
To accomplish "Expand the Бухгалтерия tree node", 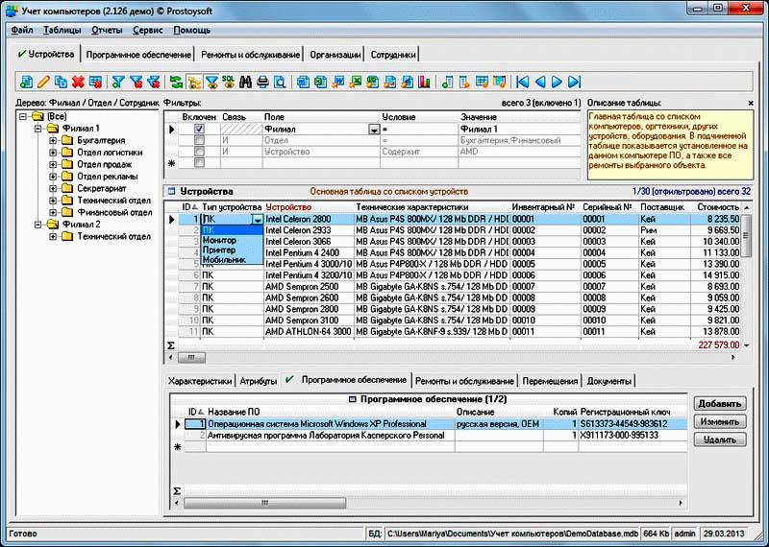I will (x=53, y=140).
